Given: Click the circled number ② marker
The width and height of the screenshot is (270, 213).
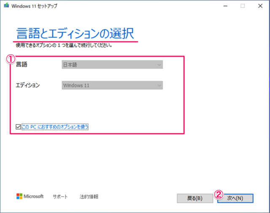Looking at the screenshot, I should coord(219,194).
